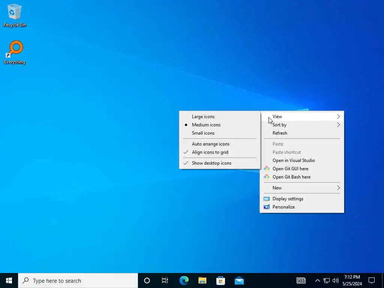The height and width of the screenshot is (288, 384).
Task: Click the Type here to search field
Action: pyautogui.click(x=78, y=280)
